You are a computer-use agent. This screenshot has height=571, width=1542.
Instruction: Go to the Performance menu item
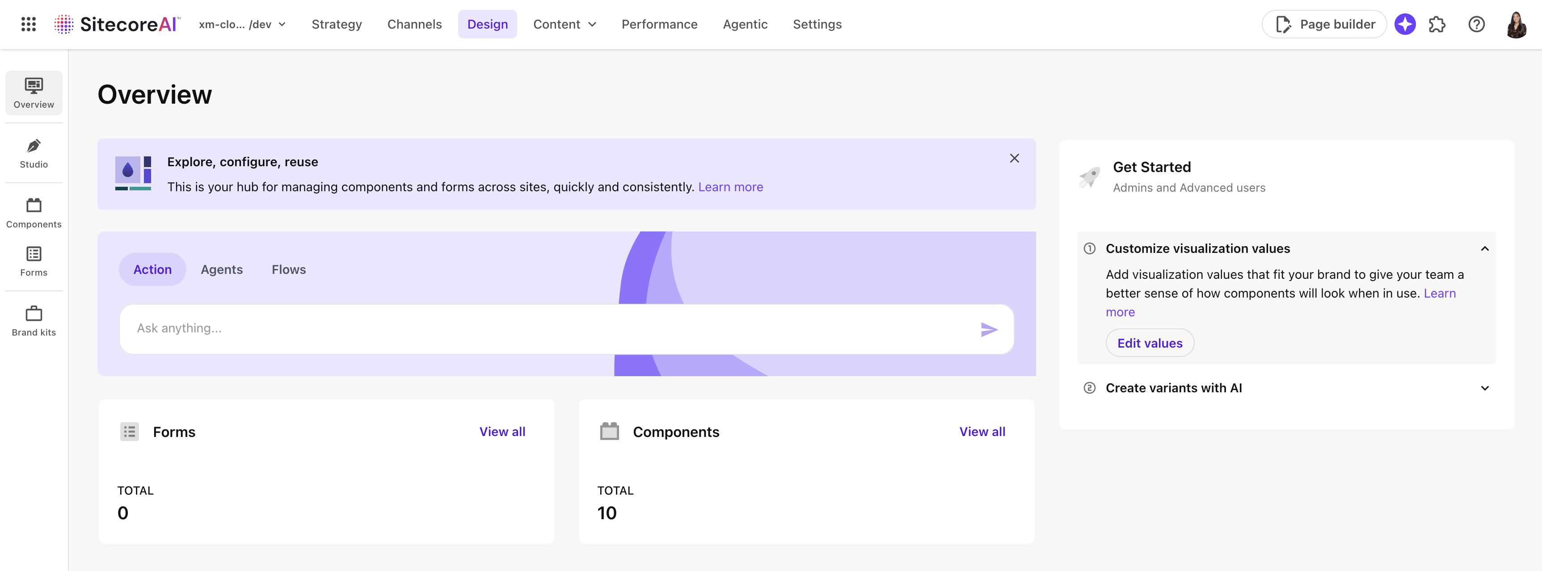click(x=659, y=25)
